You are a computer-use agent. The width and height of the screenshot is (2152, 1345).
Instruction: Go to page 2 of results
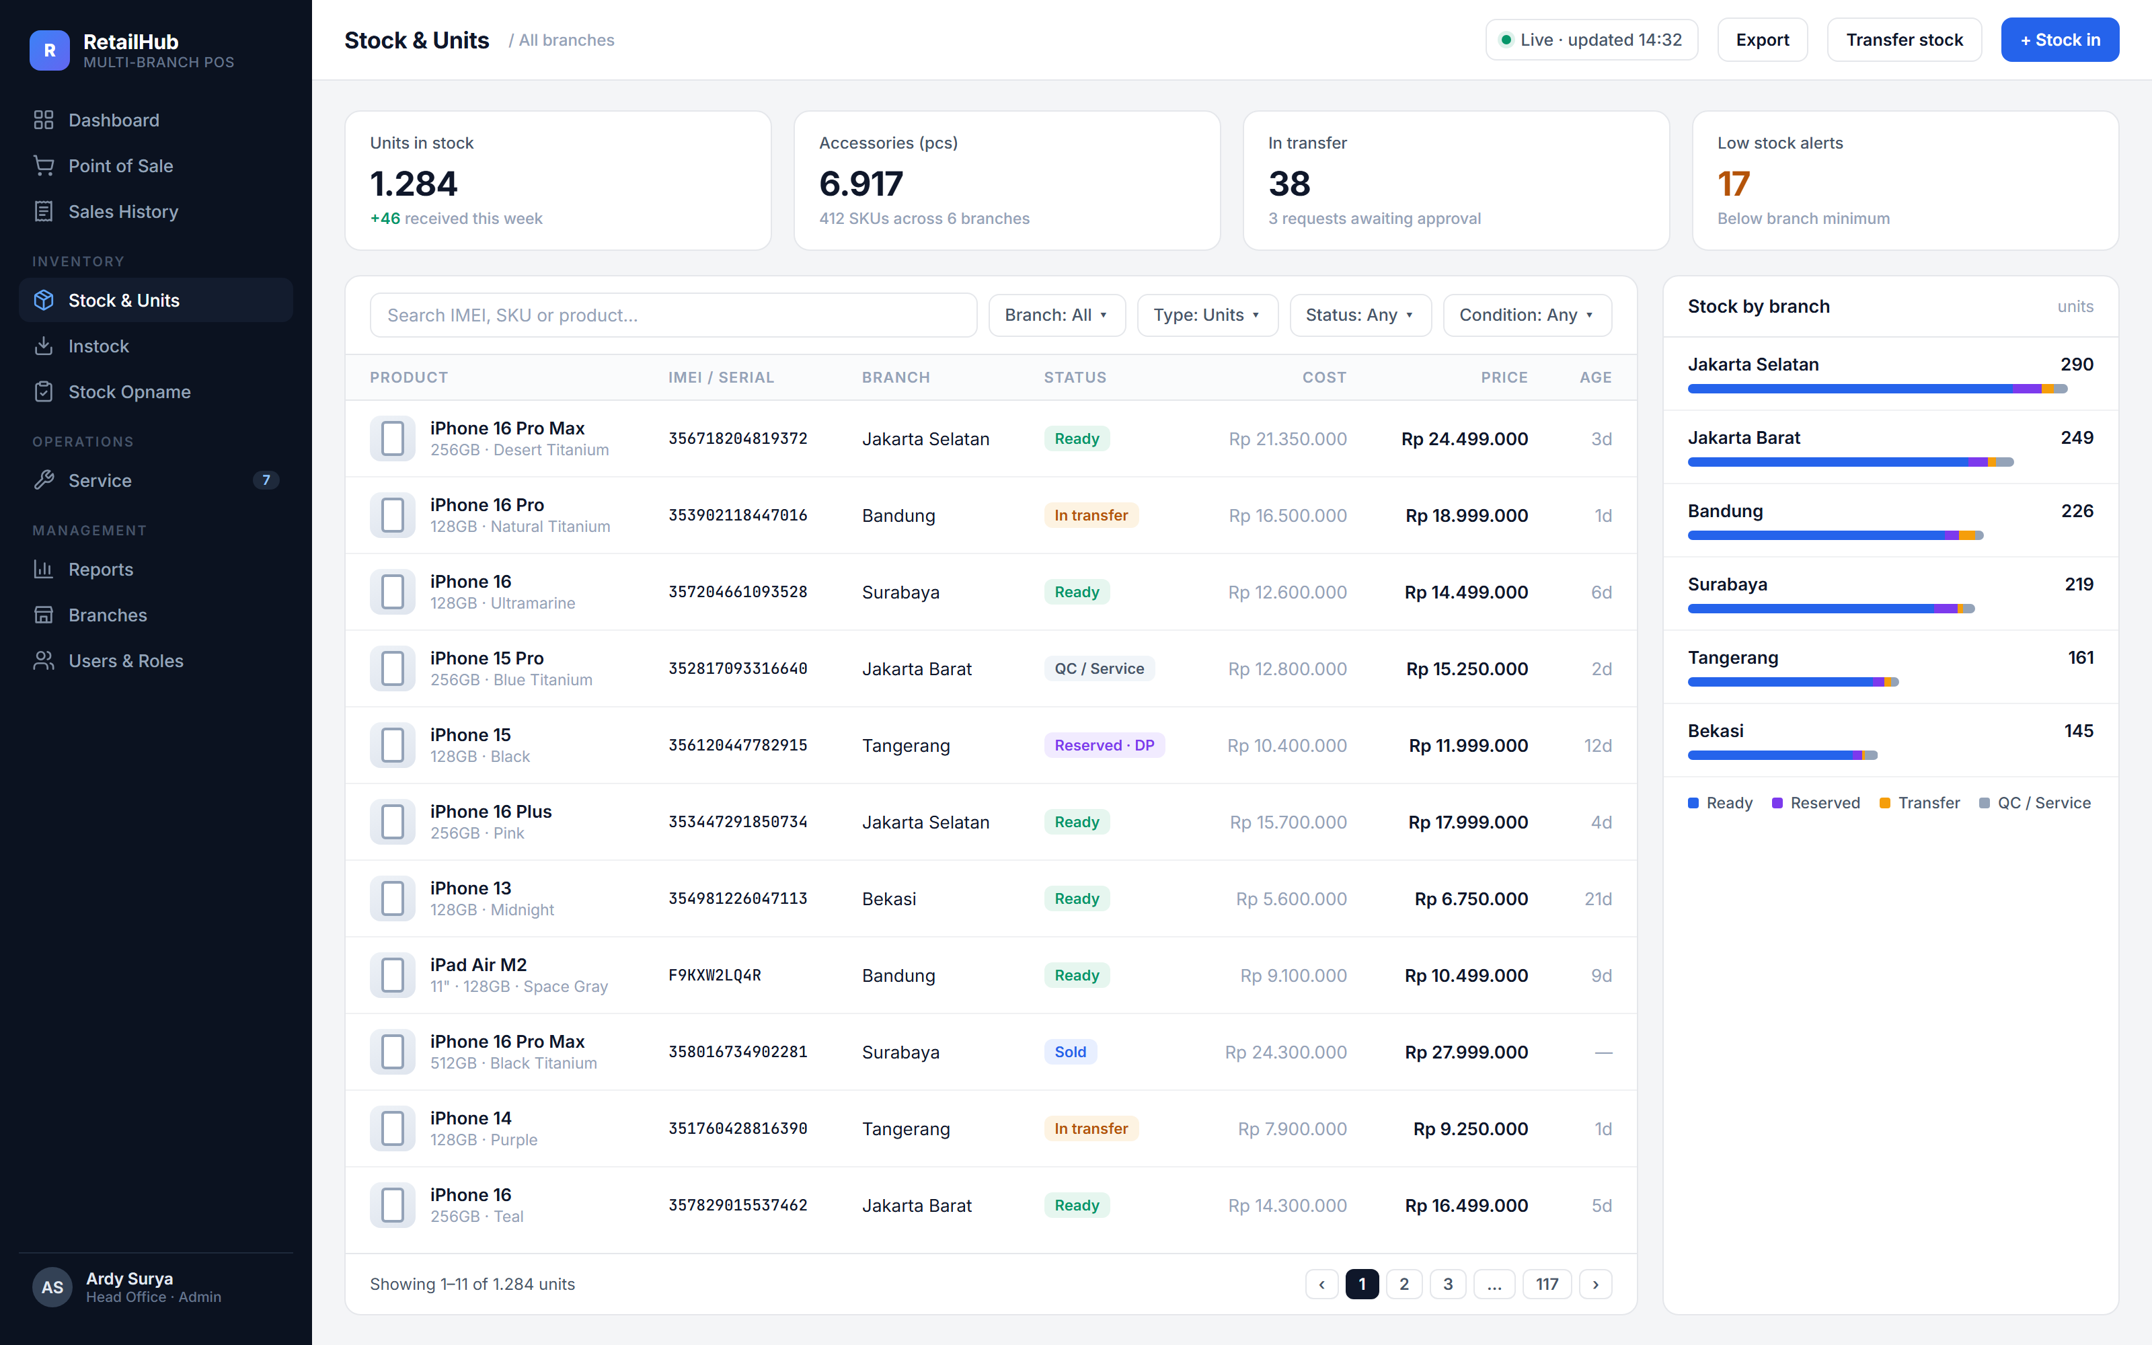[1404, 1284]
